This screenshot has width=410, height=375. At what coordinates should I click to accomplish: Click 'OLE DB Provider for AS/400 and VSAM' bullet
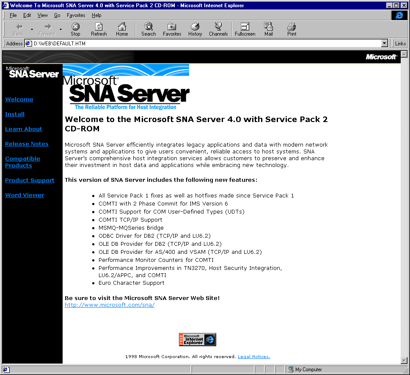(x=180, y=252)
